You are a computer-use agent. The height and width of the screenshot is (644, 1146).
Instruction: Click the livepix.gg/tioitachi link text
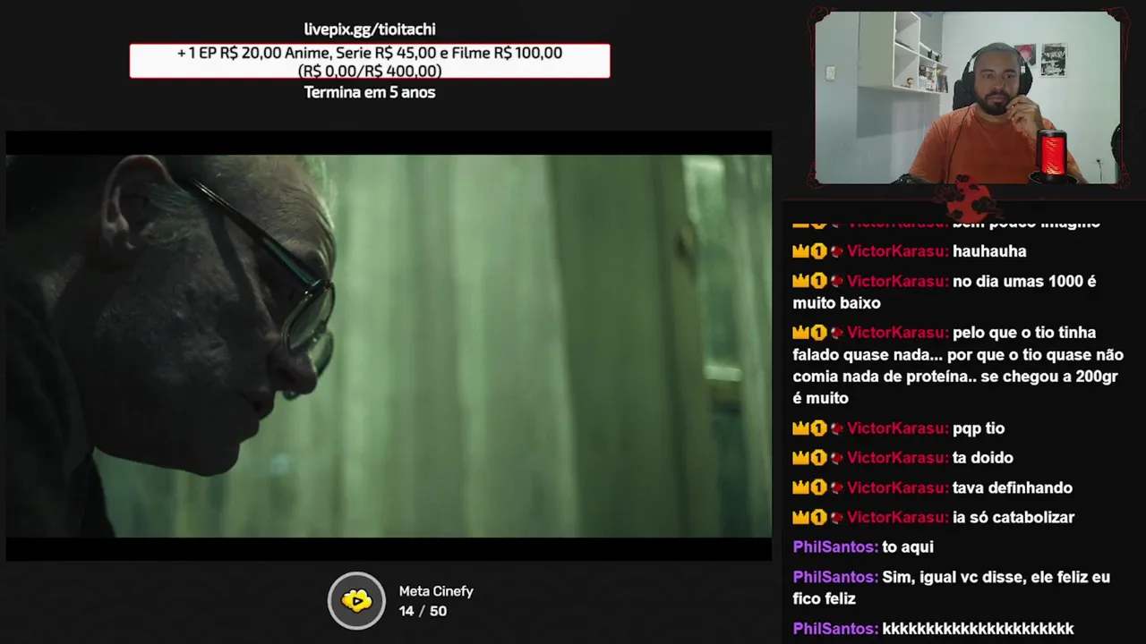click(x=370, y=30)
